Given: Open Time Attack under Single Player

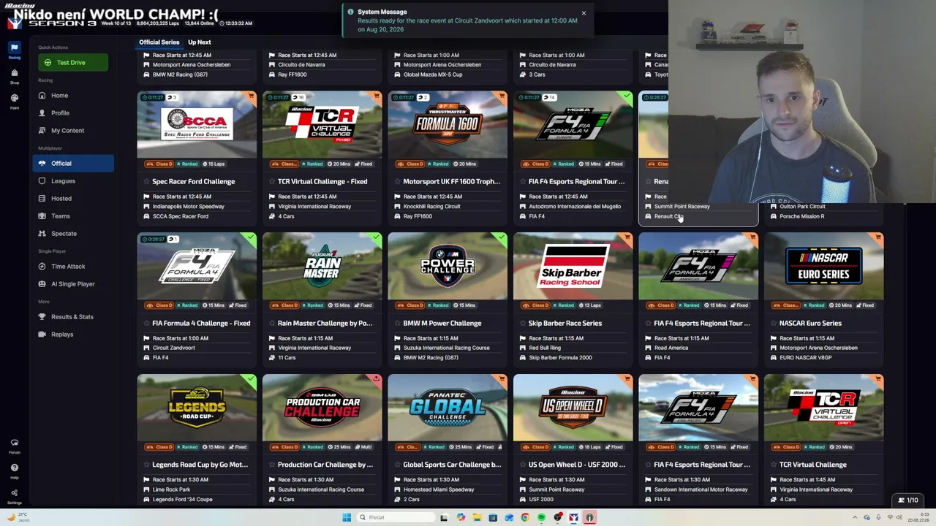Looking at the screenshot, I should click(73, 266).
